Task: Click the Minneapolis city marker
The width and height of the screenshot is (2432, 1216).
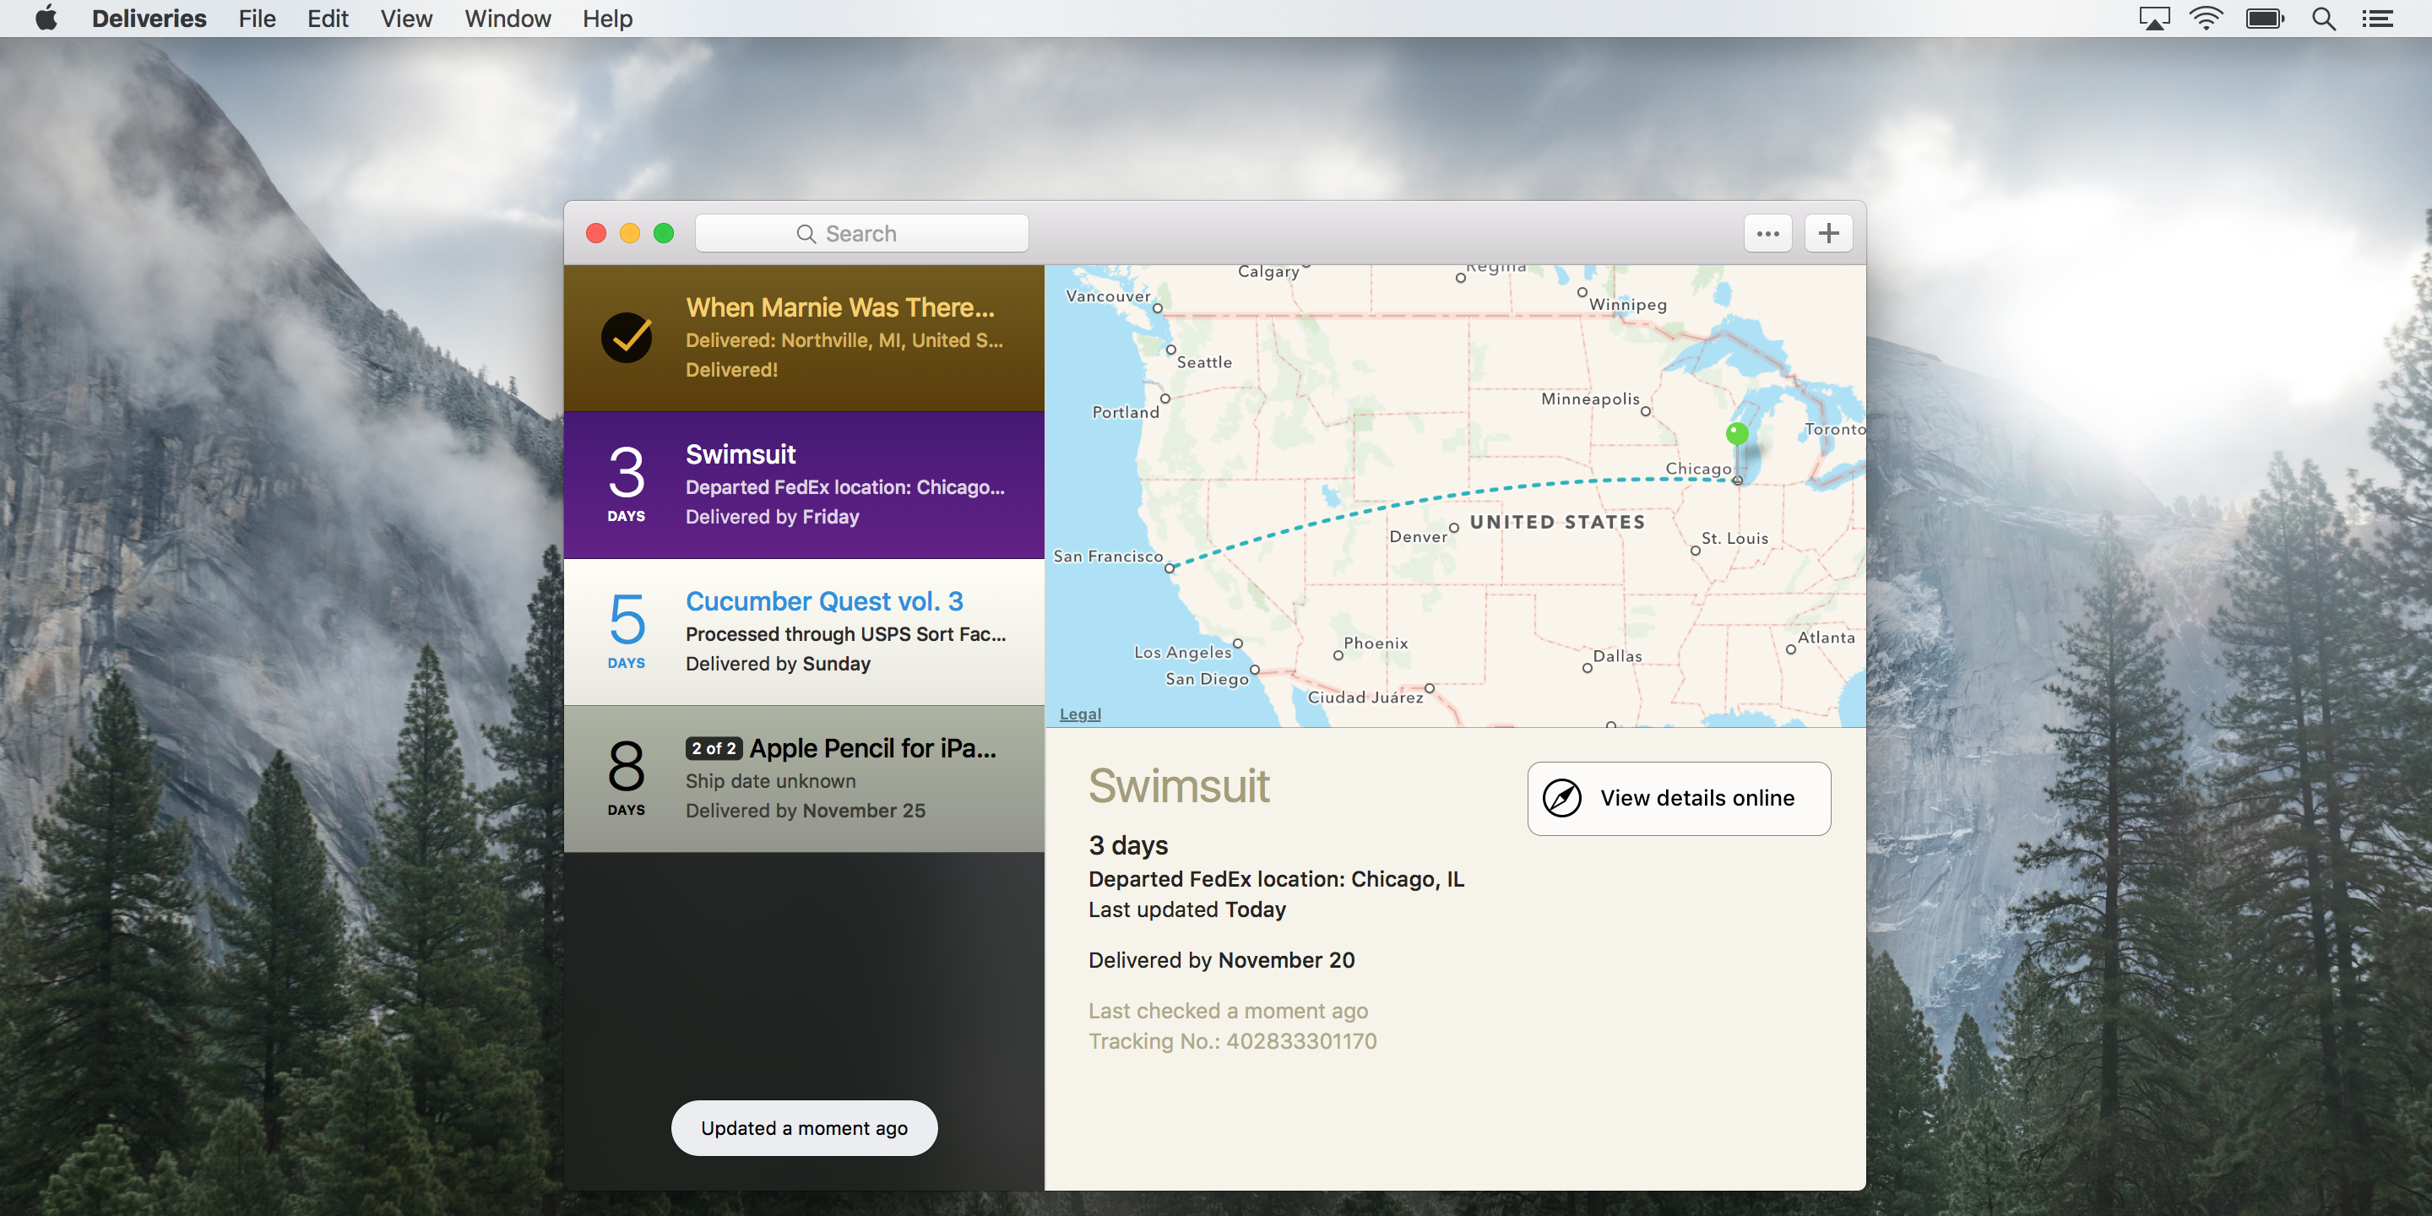Action: 1646,411
